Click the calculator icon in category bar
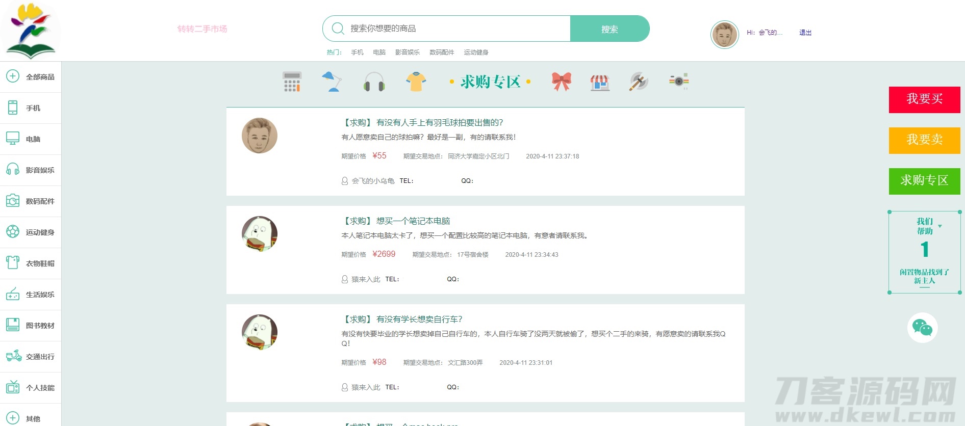Viewport: 965px width, 426px height. [x=292, y=82]
